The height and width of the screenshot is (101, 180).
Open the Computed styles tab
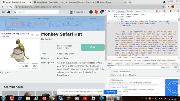point(118,64)
